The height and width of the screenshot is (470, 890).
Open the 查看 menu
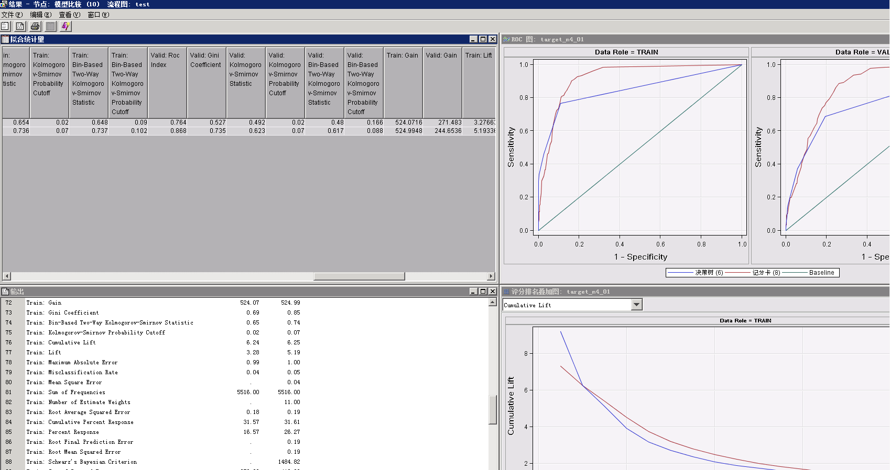69,15
